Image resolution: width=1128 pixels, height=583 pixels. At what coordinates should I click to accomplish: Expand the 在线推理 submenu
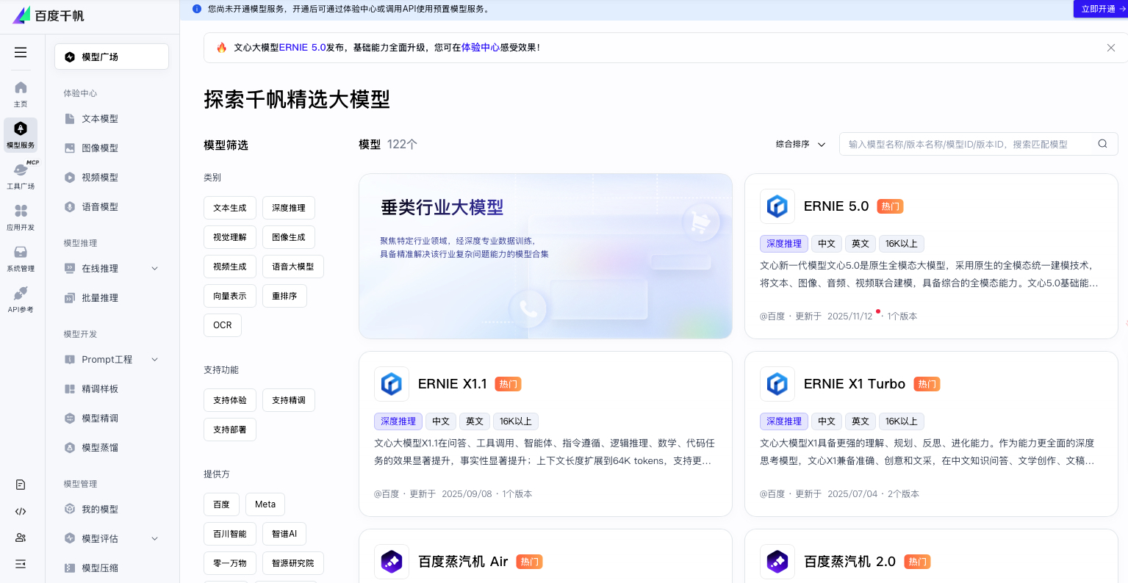154,269
